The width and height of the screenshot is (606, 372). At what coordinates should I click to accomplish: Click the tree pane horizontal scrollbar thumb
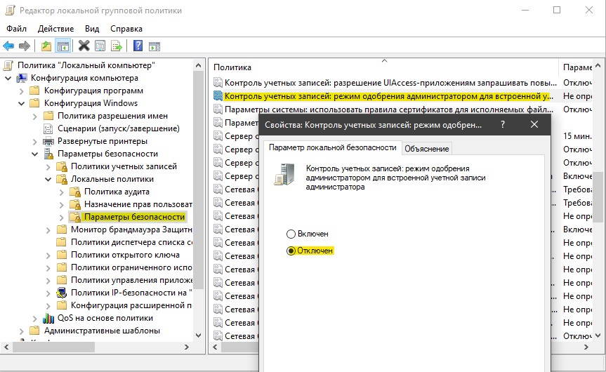tap(54, 347)
